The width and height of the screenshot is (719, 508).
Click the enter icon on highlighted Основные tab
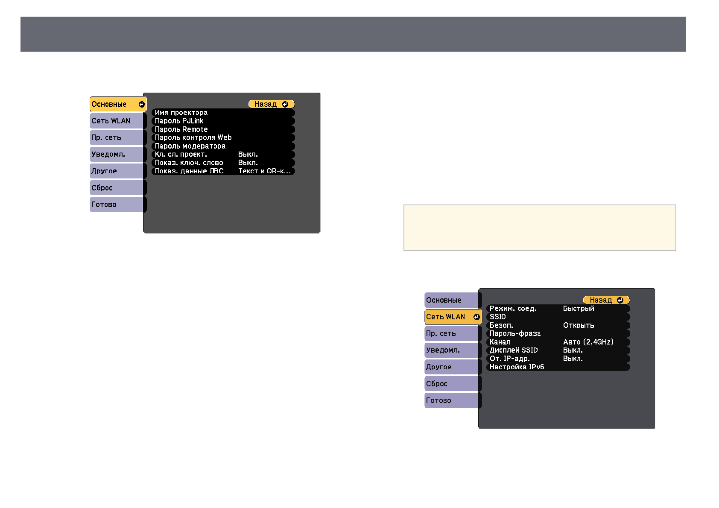pyautogui.click(x=141, y=105)
